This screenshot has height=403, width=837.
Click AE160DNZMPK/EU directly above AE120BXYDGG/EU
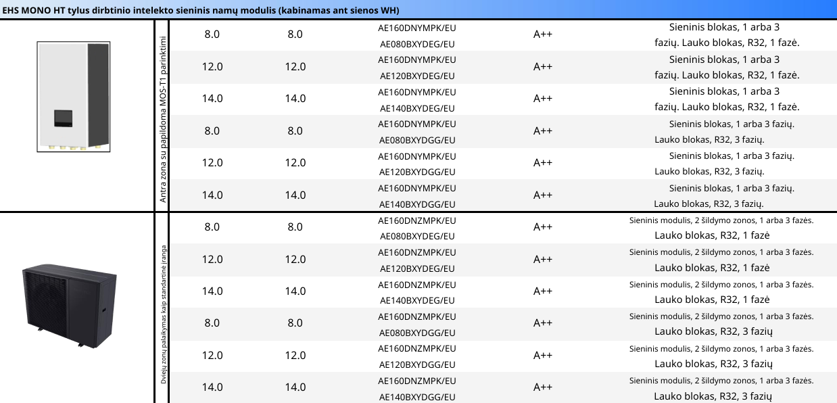point(417,349)
